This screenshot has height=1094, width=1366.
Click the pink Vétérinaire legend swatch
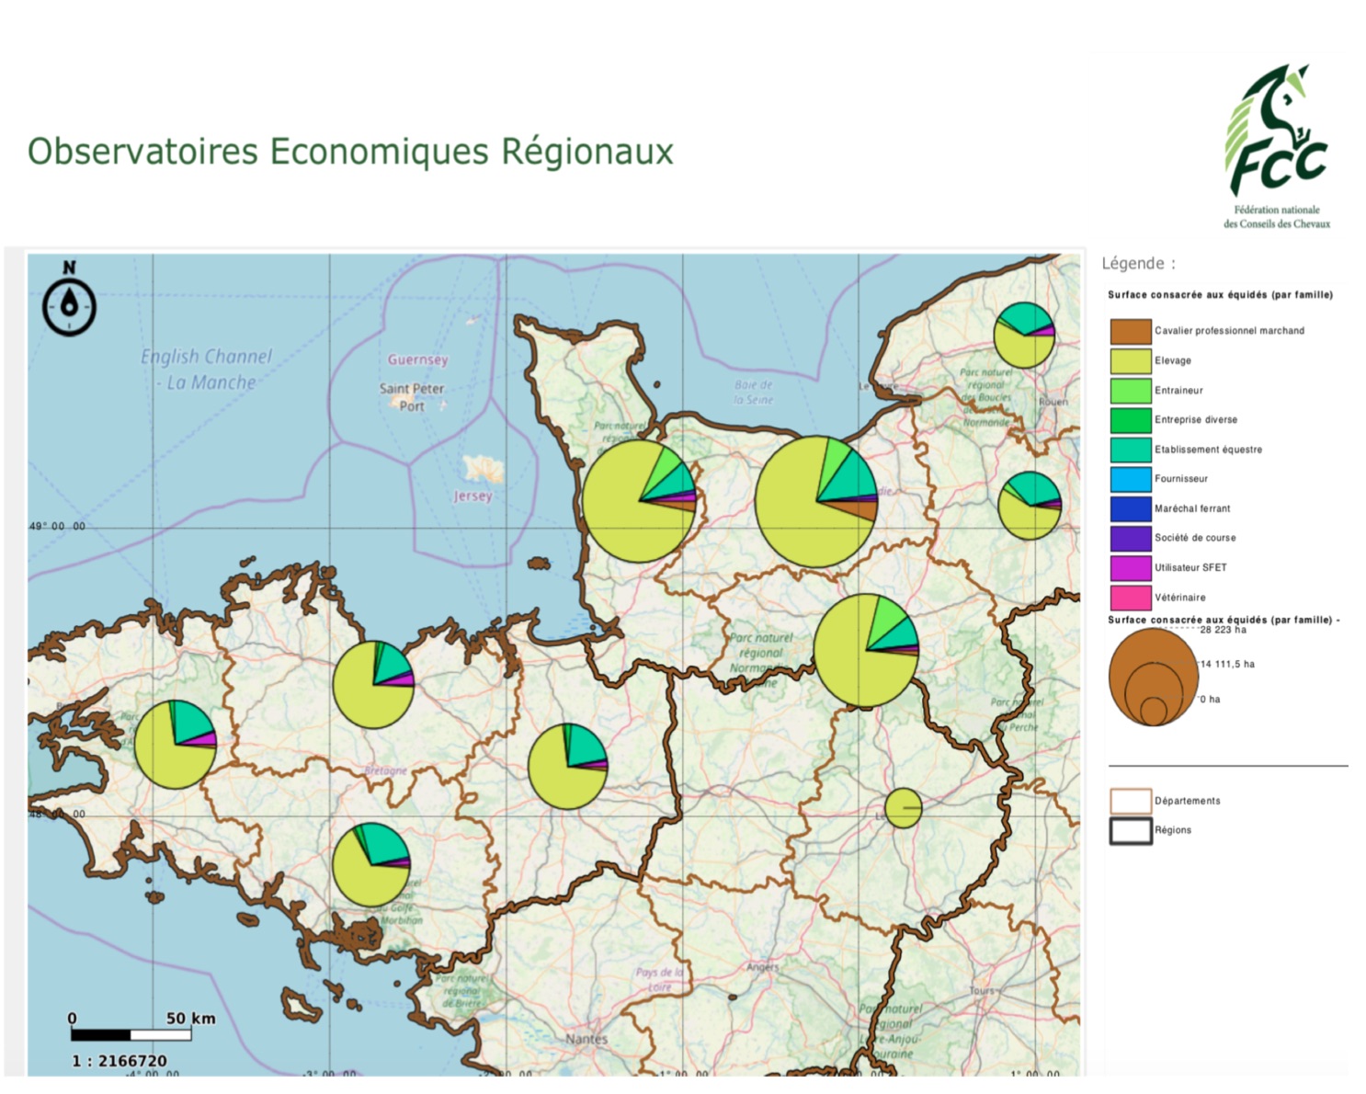point(1130,597)
